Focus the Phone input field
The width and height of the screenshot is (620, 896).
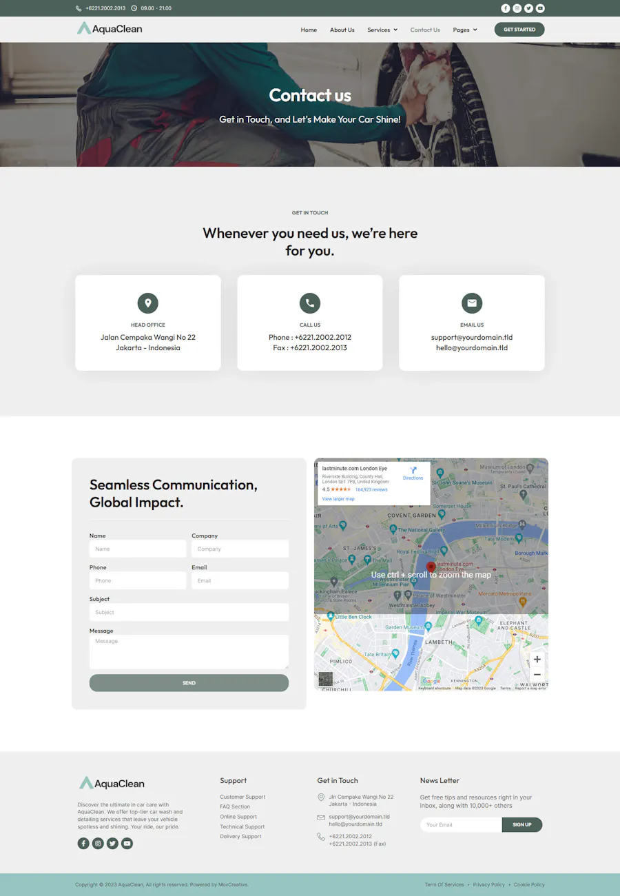(138, 580)
